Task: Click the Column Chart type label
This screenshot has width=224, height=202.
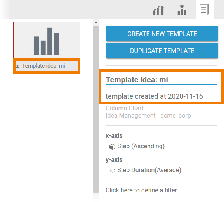Action: 125,108
